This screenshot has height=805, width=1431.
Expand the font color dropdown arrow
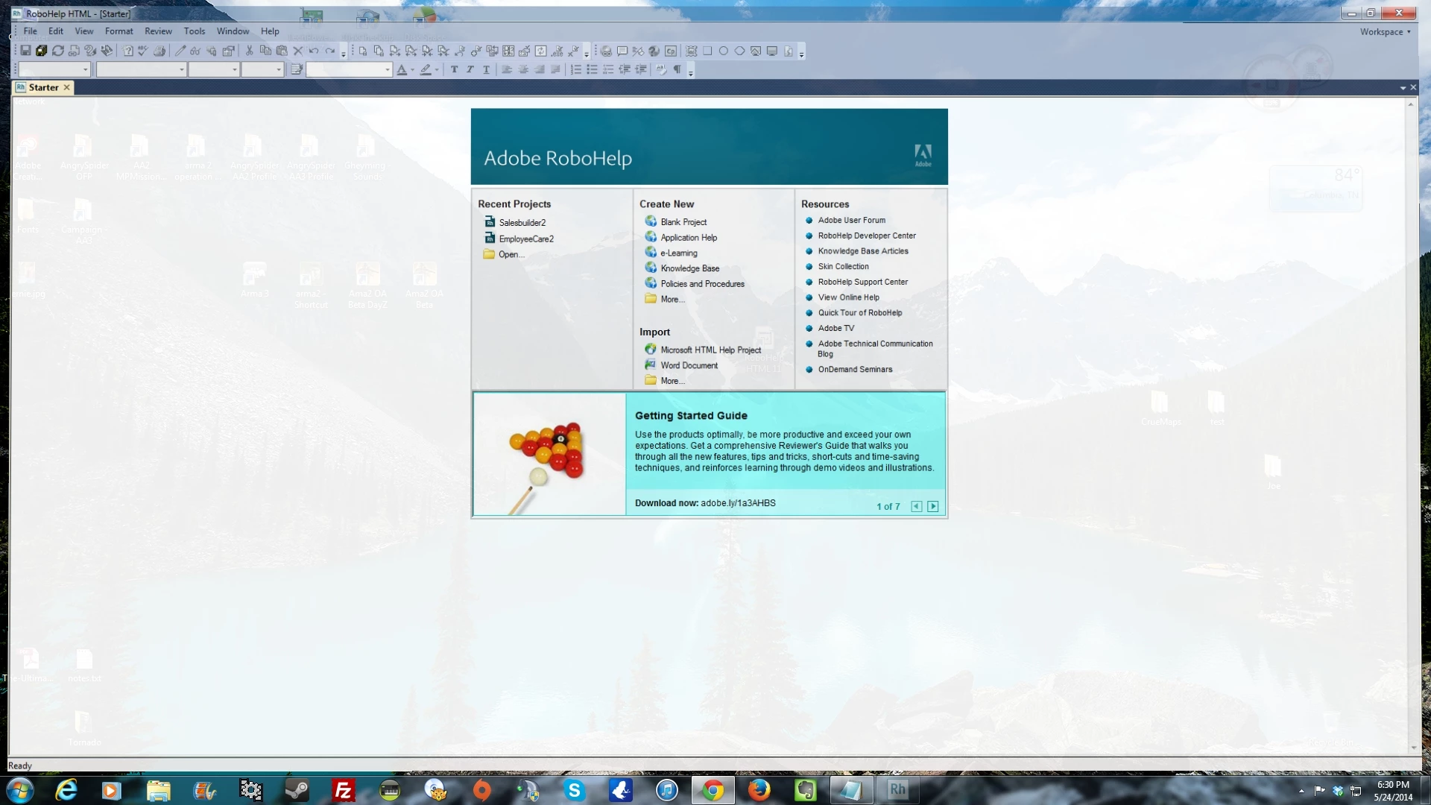point(412,70)
